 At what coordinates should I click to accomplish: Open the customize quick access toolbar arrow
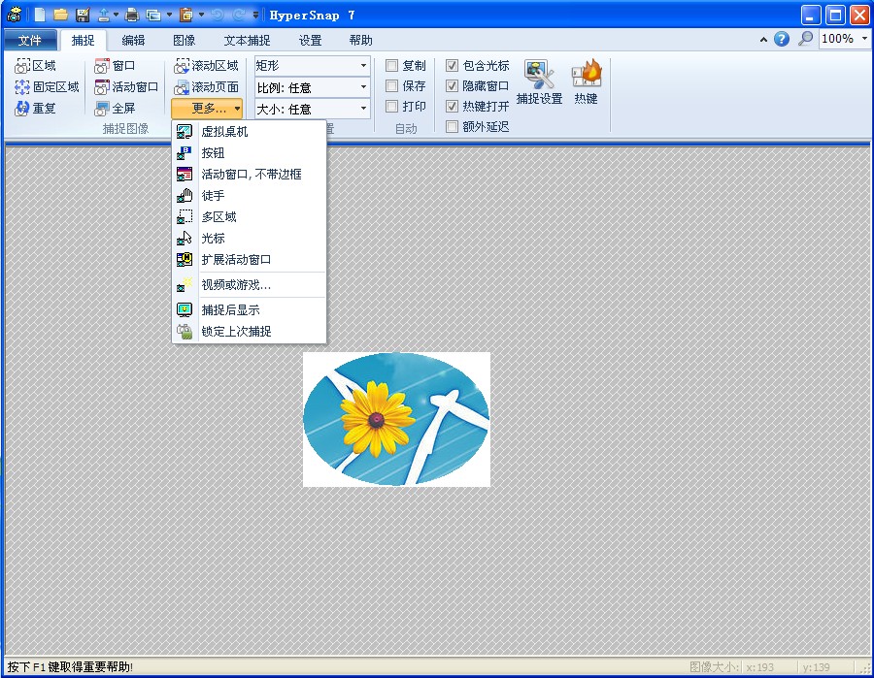coord(255,15)
